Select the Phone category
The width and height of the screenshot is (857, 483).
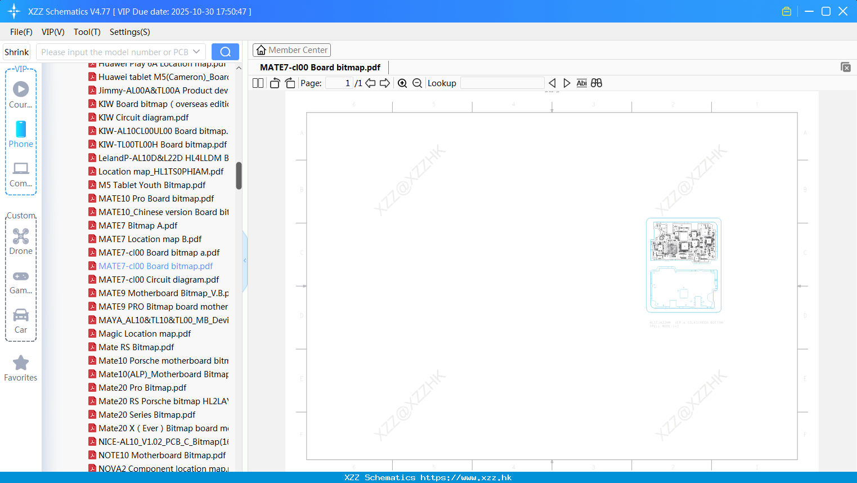21,134
